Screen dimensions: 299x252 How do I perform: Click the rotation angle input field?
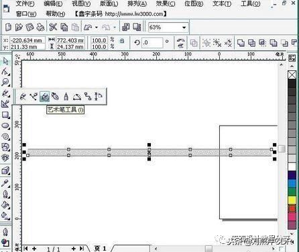click(x=153, y=43)
